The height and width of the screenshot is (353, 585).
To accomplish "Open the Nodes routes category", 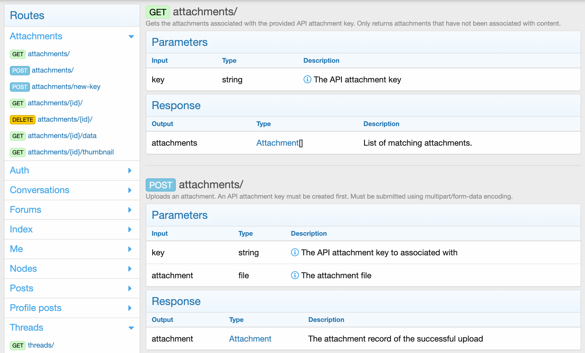I will click(130, 269).
